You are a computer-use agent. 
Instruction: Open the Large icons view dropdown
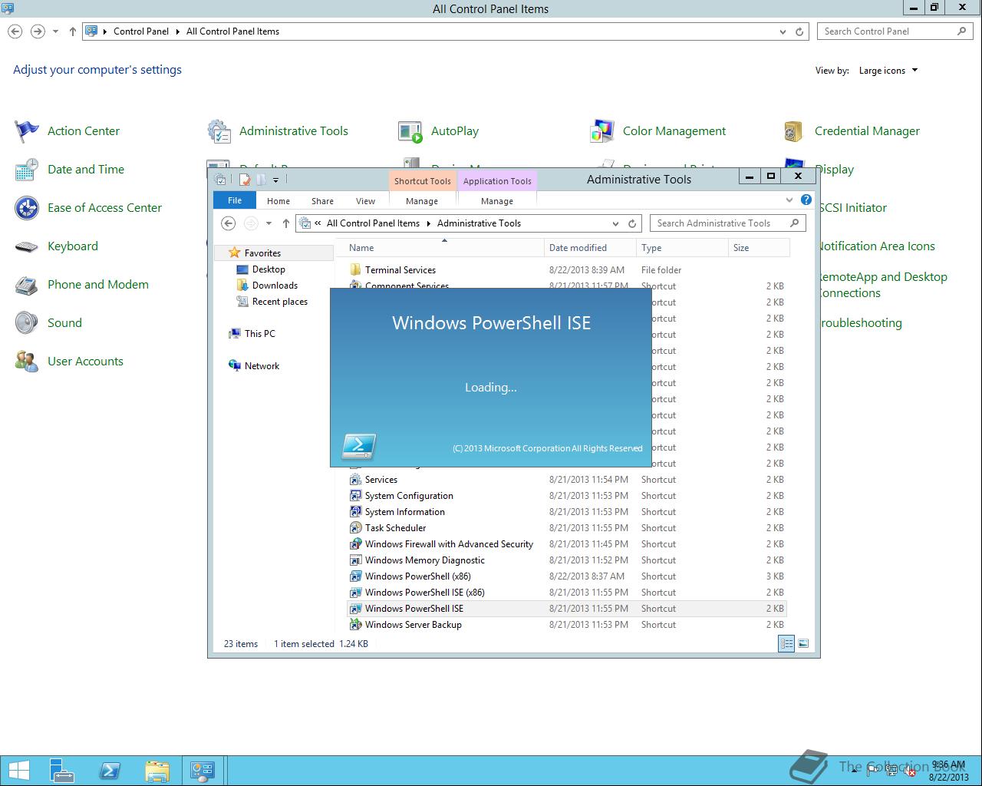click(887, 70)
